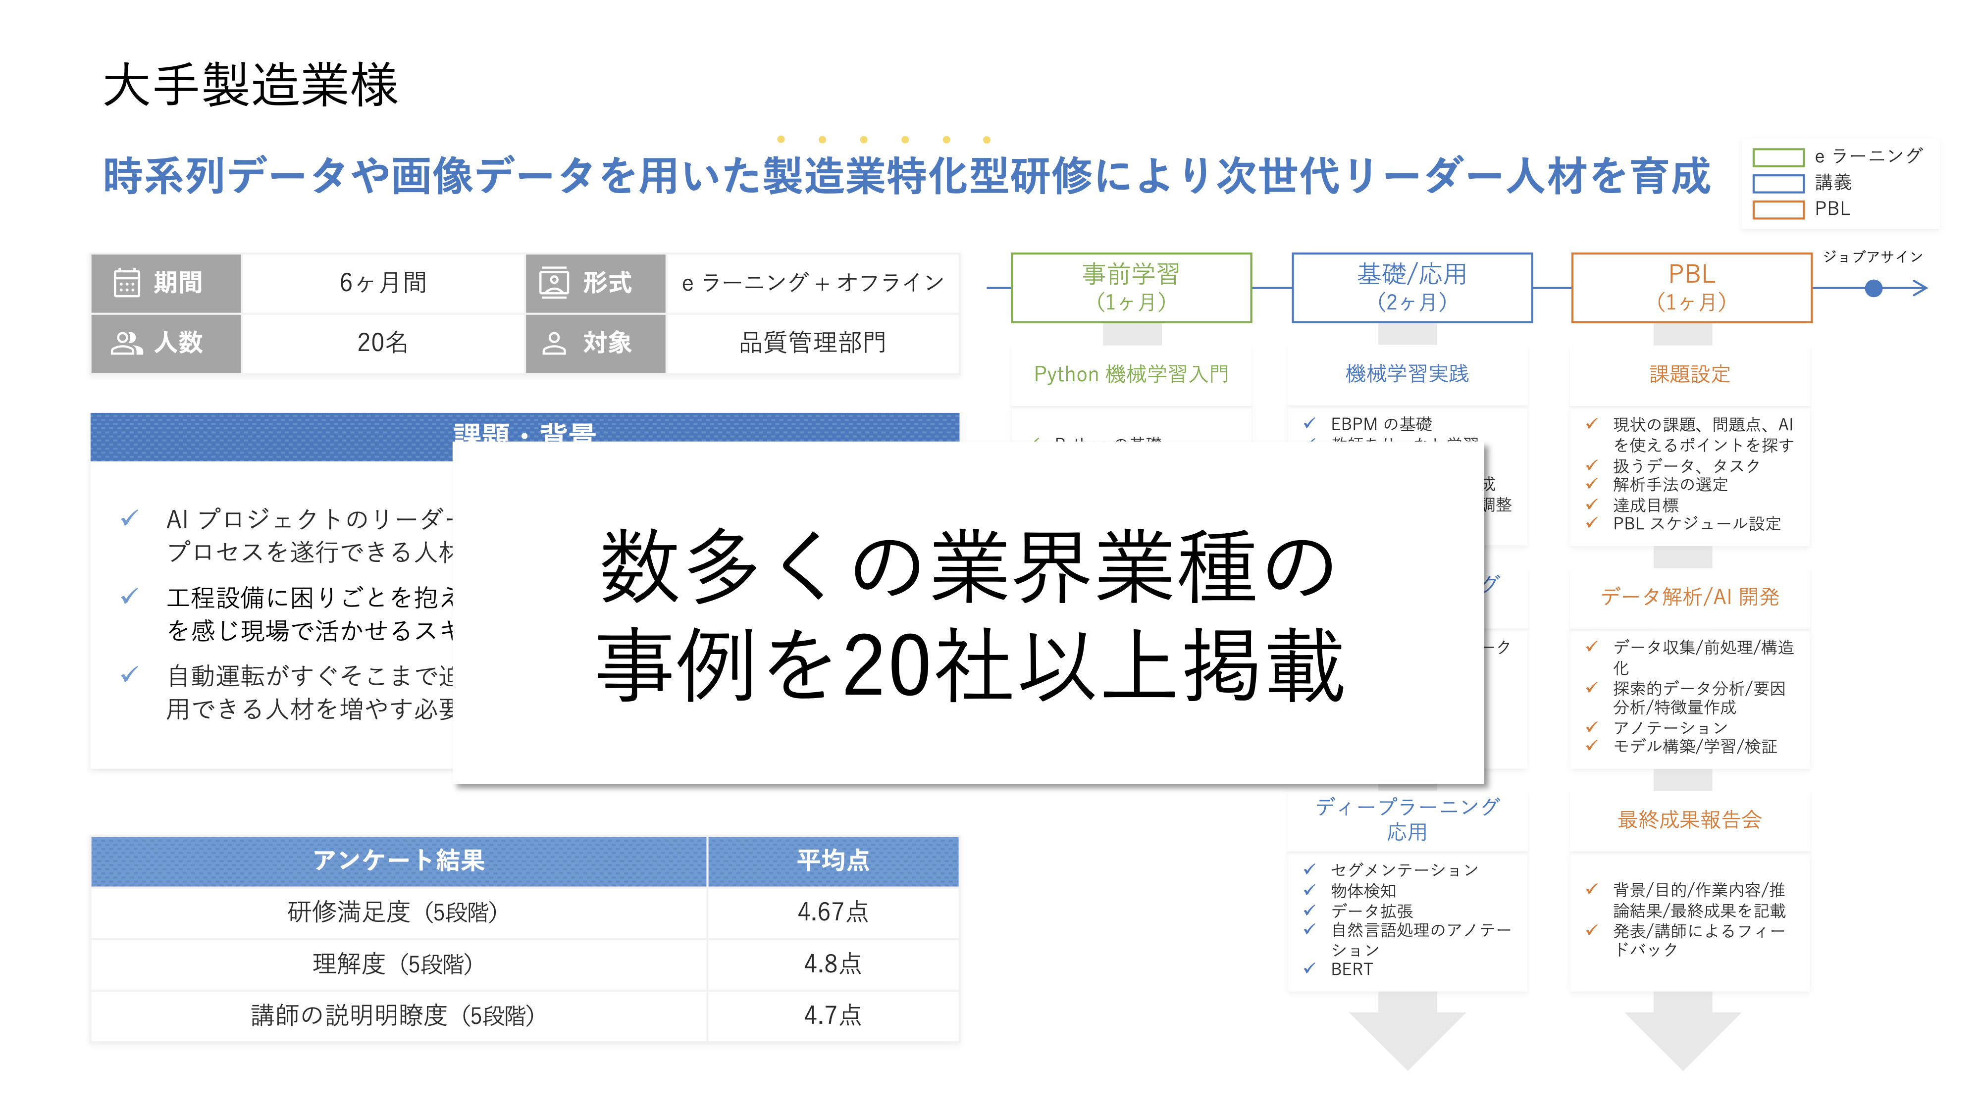The image size is (1981, 1114).
Task: Click the people icon beside 人数
Action: point(127,343)
